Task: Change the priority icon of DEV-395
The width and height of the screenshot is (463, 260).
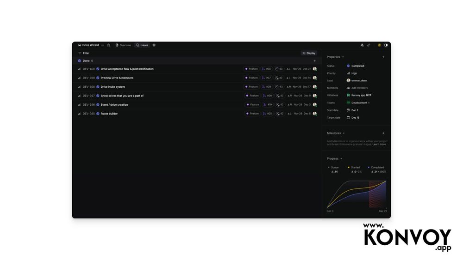Action: (x=80, y=114)
